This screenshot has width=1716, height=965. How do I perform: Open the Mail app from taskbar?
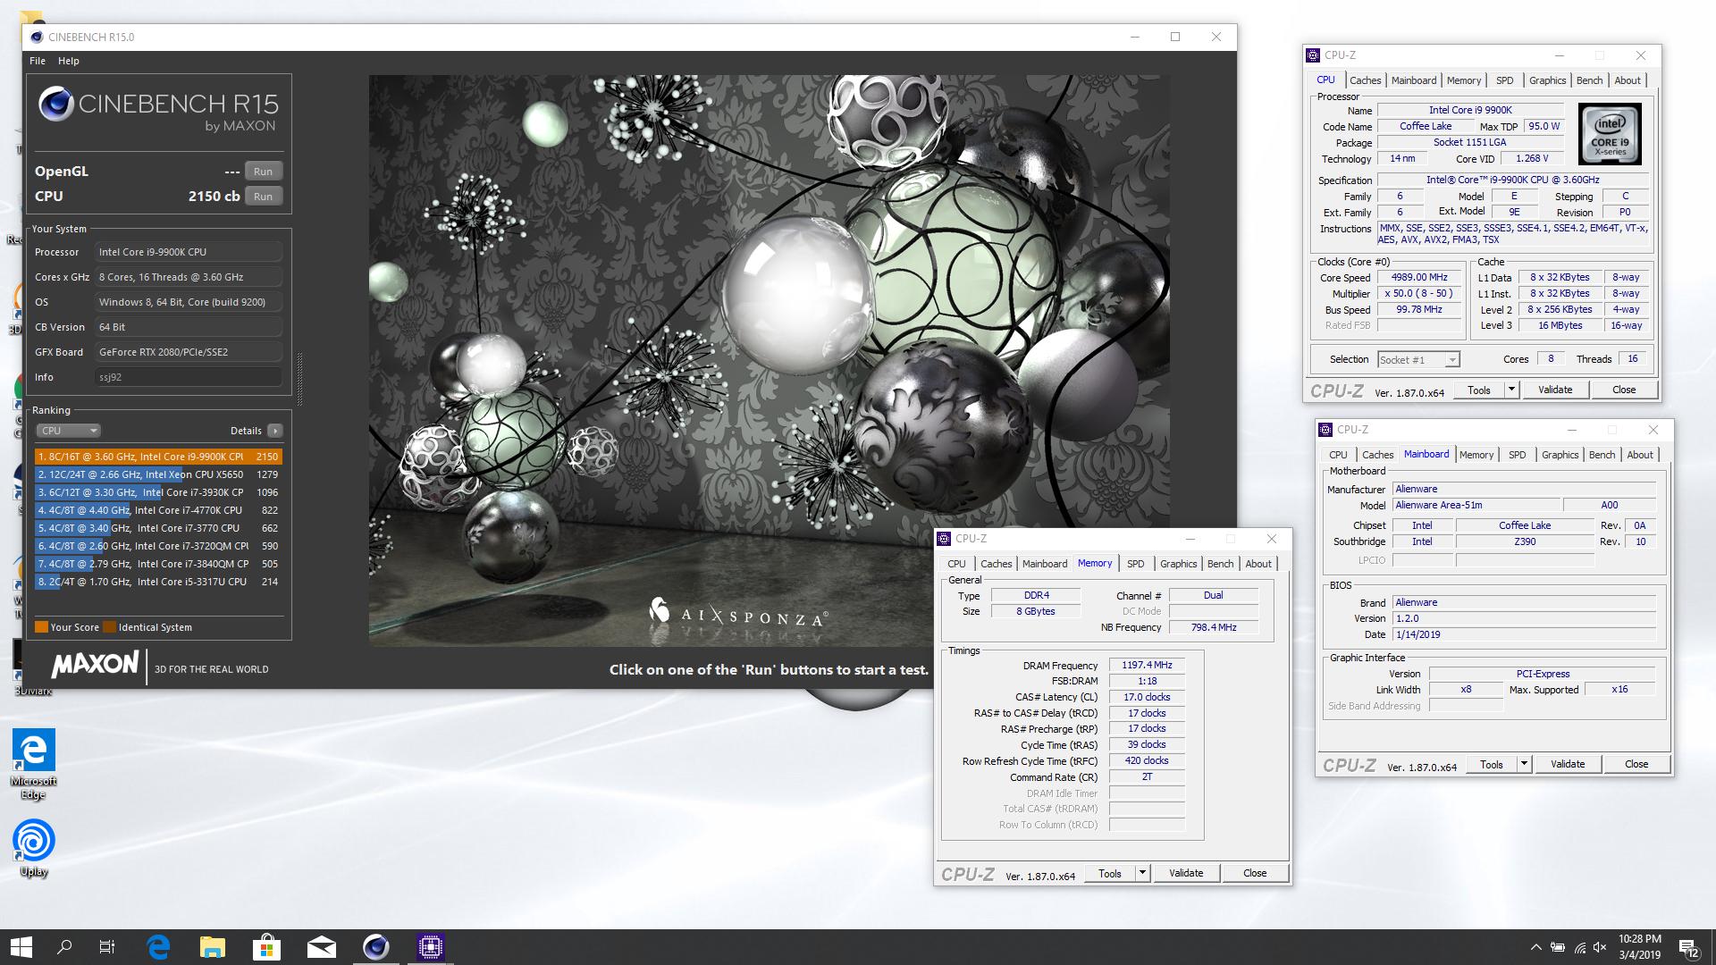321,946
